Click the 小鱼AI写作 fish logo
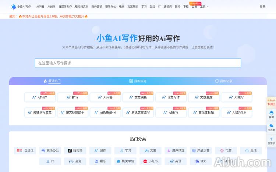The image size is (276, 172). point(14,7)
